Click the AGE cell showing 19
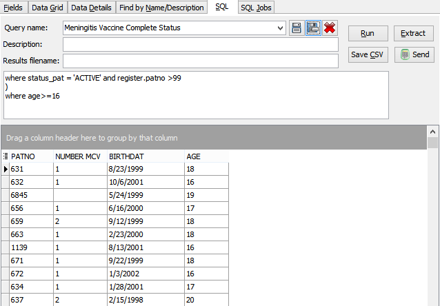 pos(206,195)
